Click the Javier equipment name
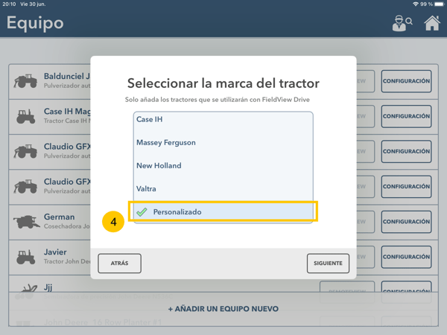 (x=55, y=252)
